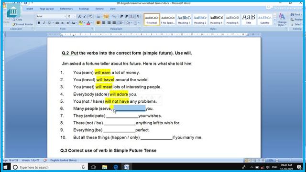Apply bullets list
This screenshot has width=306, height=172.
[x=98, y=16]
